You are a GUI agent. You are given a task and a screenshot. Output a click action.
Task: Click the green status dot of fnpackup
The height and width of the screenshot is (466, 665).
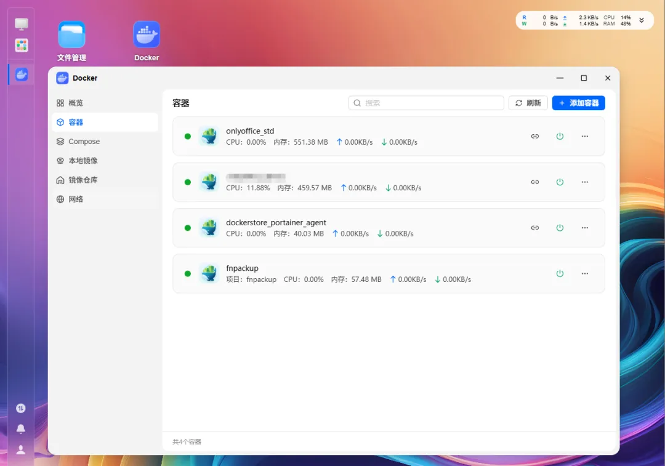coord(187,273)
